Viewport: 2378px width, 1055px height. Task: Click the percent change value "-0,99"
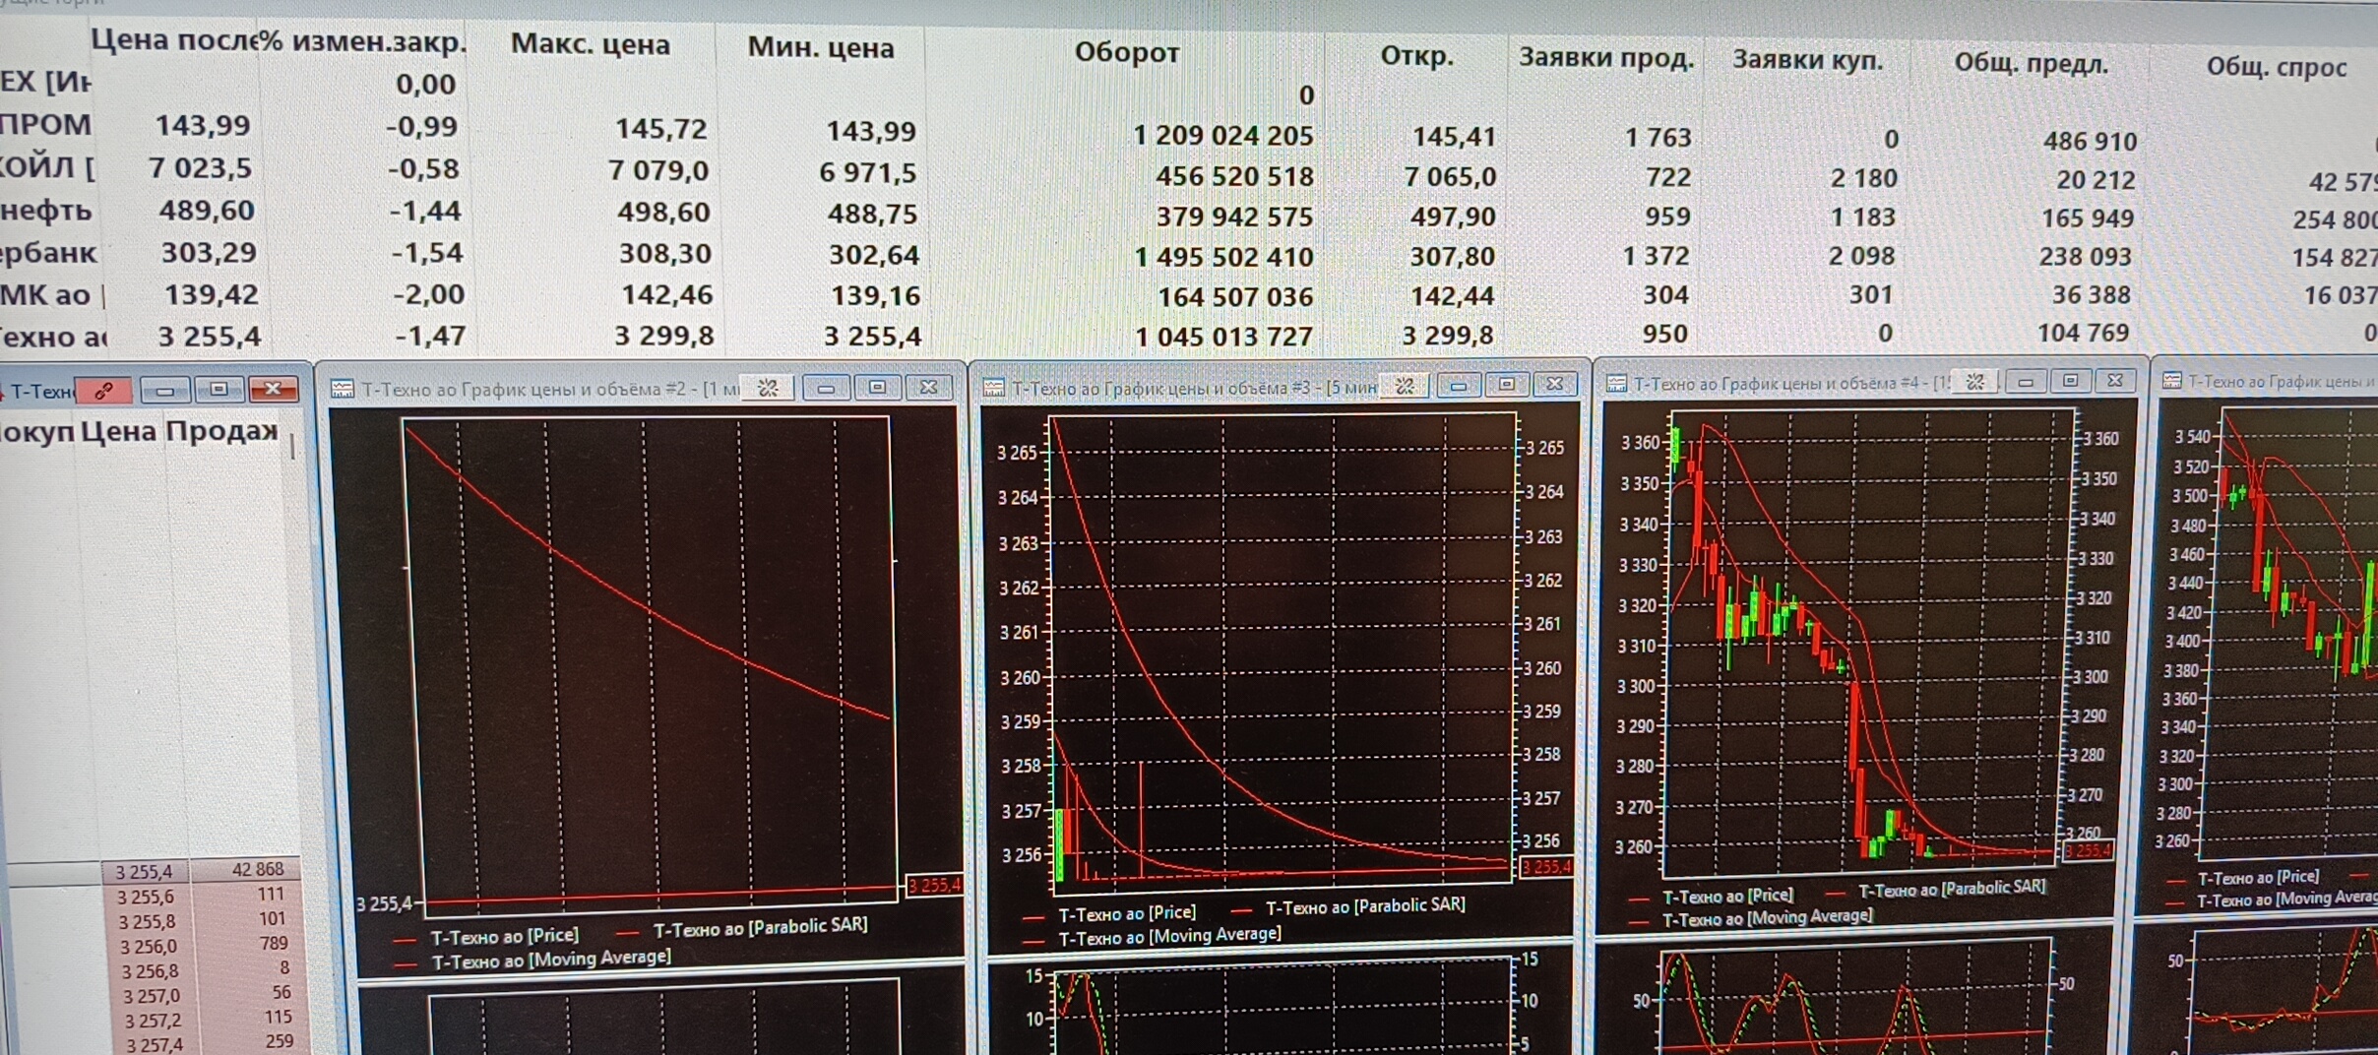[x=421, y=127]
